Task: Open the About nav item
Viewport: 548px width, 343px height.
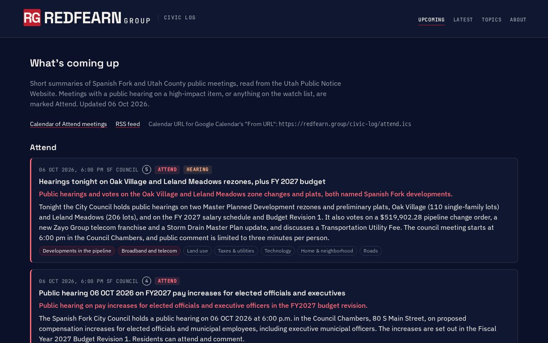Action: pos(518,20)
